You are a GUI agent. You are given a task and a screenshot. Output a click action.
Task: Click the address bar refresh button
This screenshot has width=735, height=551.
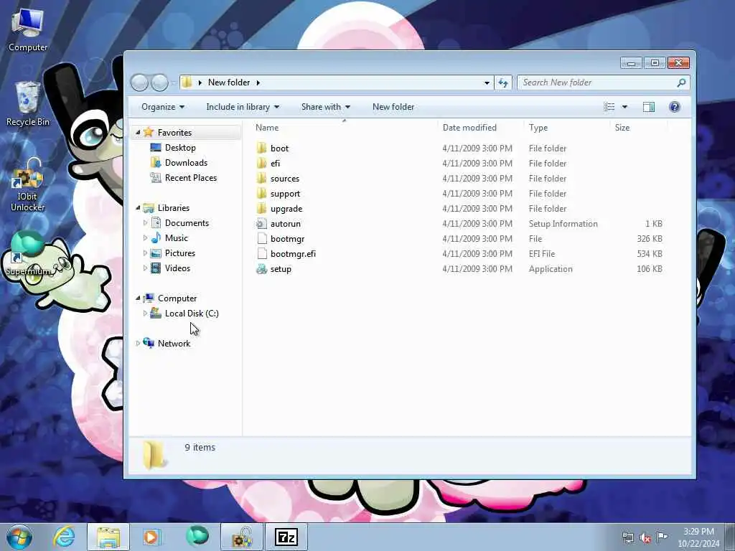[x=503, y=83]
